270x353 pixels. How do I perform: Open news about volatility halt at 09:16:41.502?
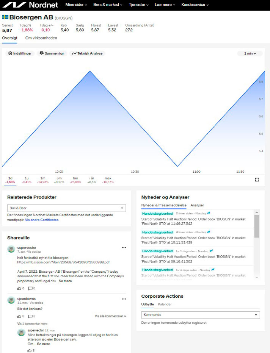pyautogui.click(x=193, y=259)
